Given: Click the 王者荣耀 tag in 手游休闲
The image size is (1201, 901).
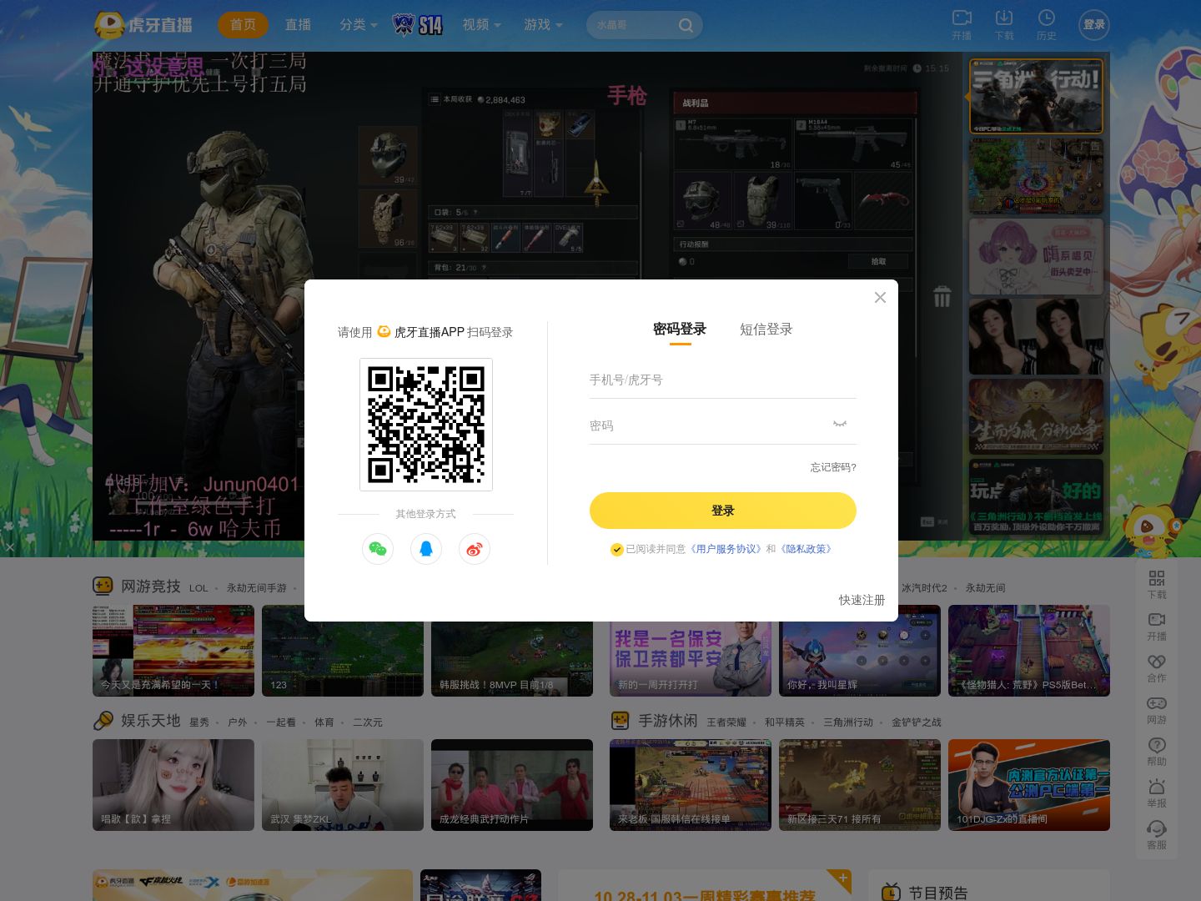Looking at the screenshot, I should click(726, 722).
